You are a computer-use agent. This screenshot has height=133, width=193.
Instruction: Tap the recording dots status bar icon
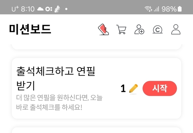[49, 9]
